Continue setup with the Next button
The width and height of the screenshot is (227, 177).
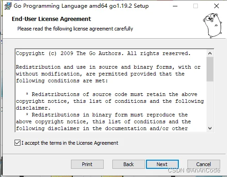tap(162, 164)
